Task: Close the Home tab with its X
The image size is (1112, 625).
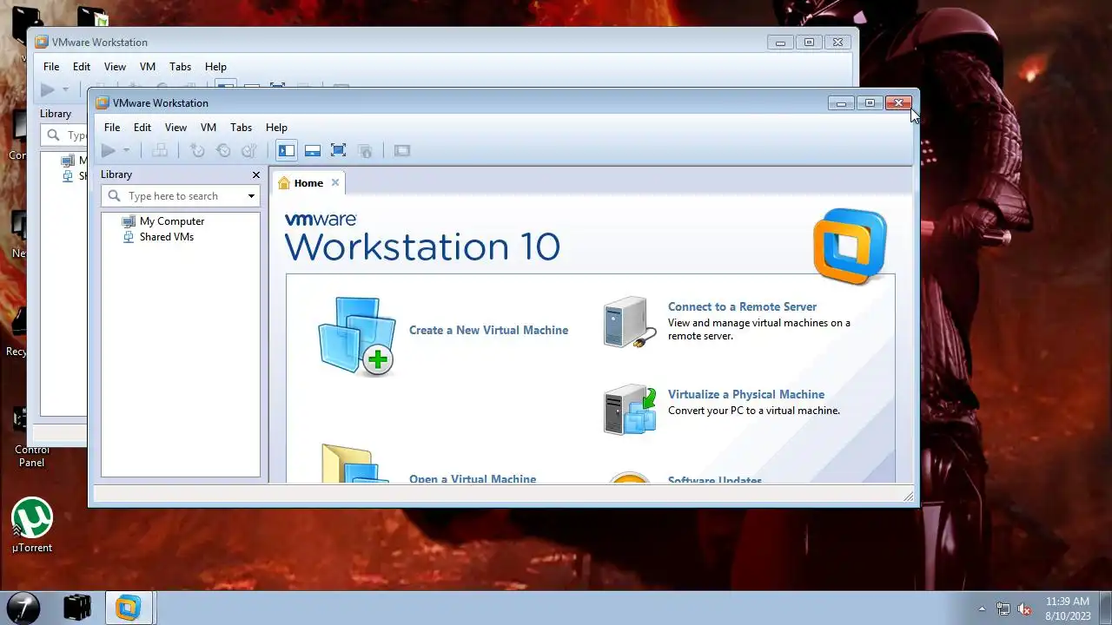Action: 335,182
